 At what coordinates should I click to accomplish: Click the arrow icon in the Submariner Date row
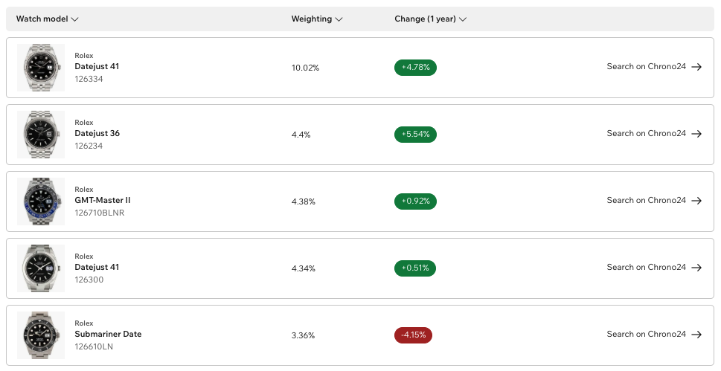coord(696,335)
